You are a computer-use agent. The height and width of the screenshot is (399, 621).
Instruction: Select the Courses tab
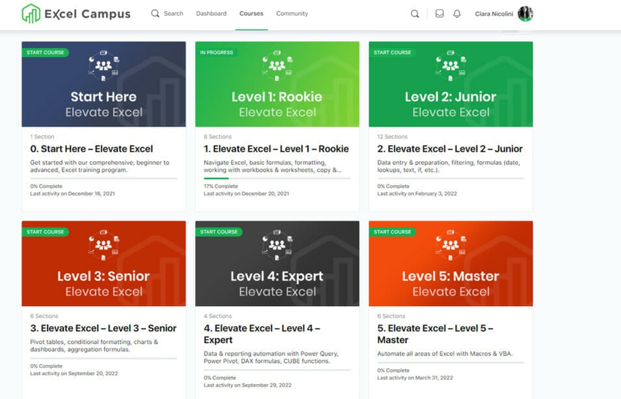pyautogui.click(x=251, y=14)
